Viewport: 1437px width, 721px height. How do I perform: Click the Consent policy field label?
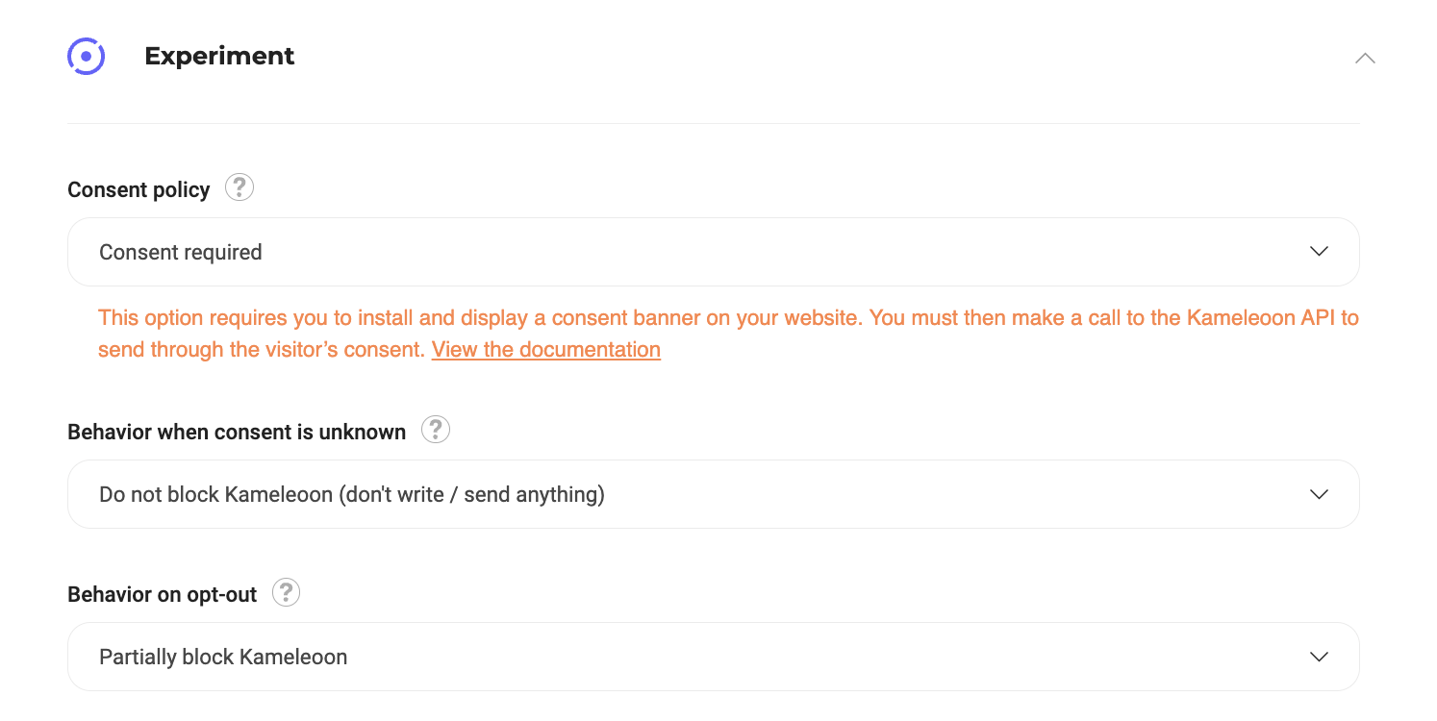pos(139,190)
